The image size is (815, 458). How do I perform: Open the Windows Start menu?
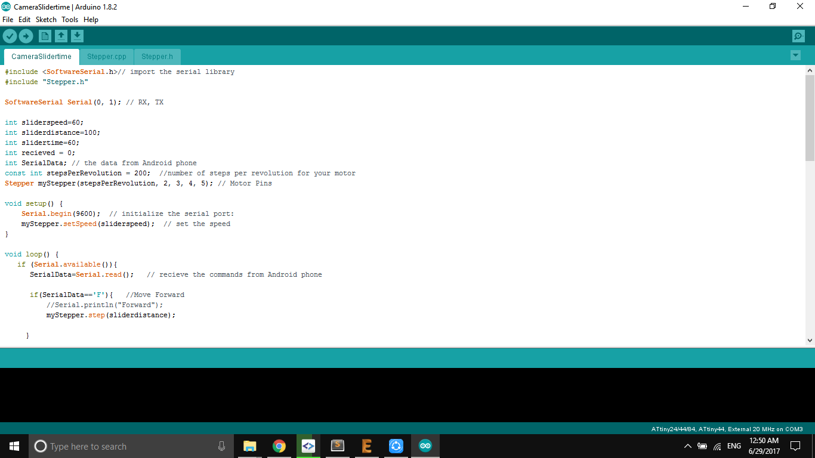(14, 446)
